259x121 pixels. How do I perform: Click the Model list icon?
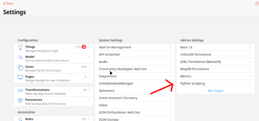(x=20, y=57)
